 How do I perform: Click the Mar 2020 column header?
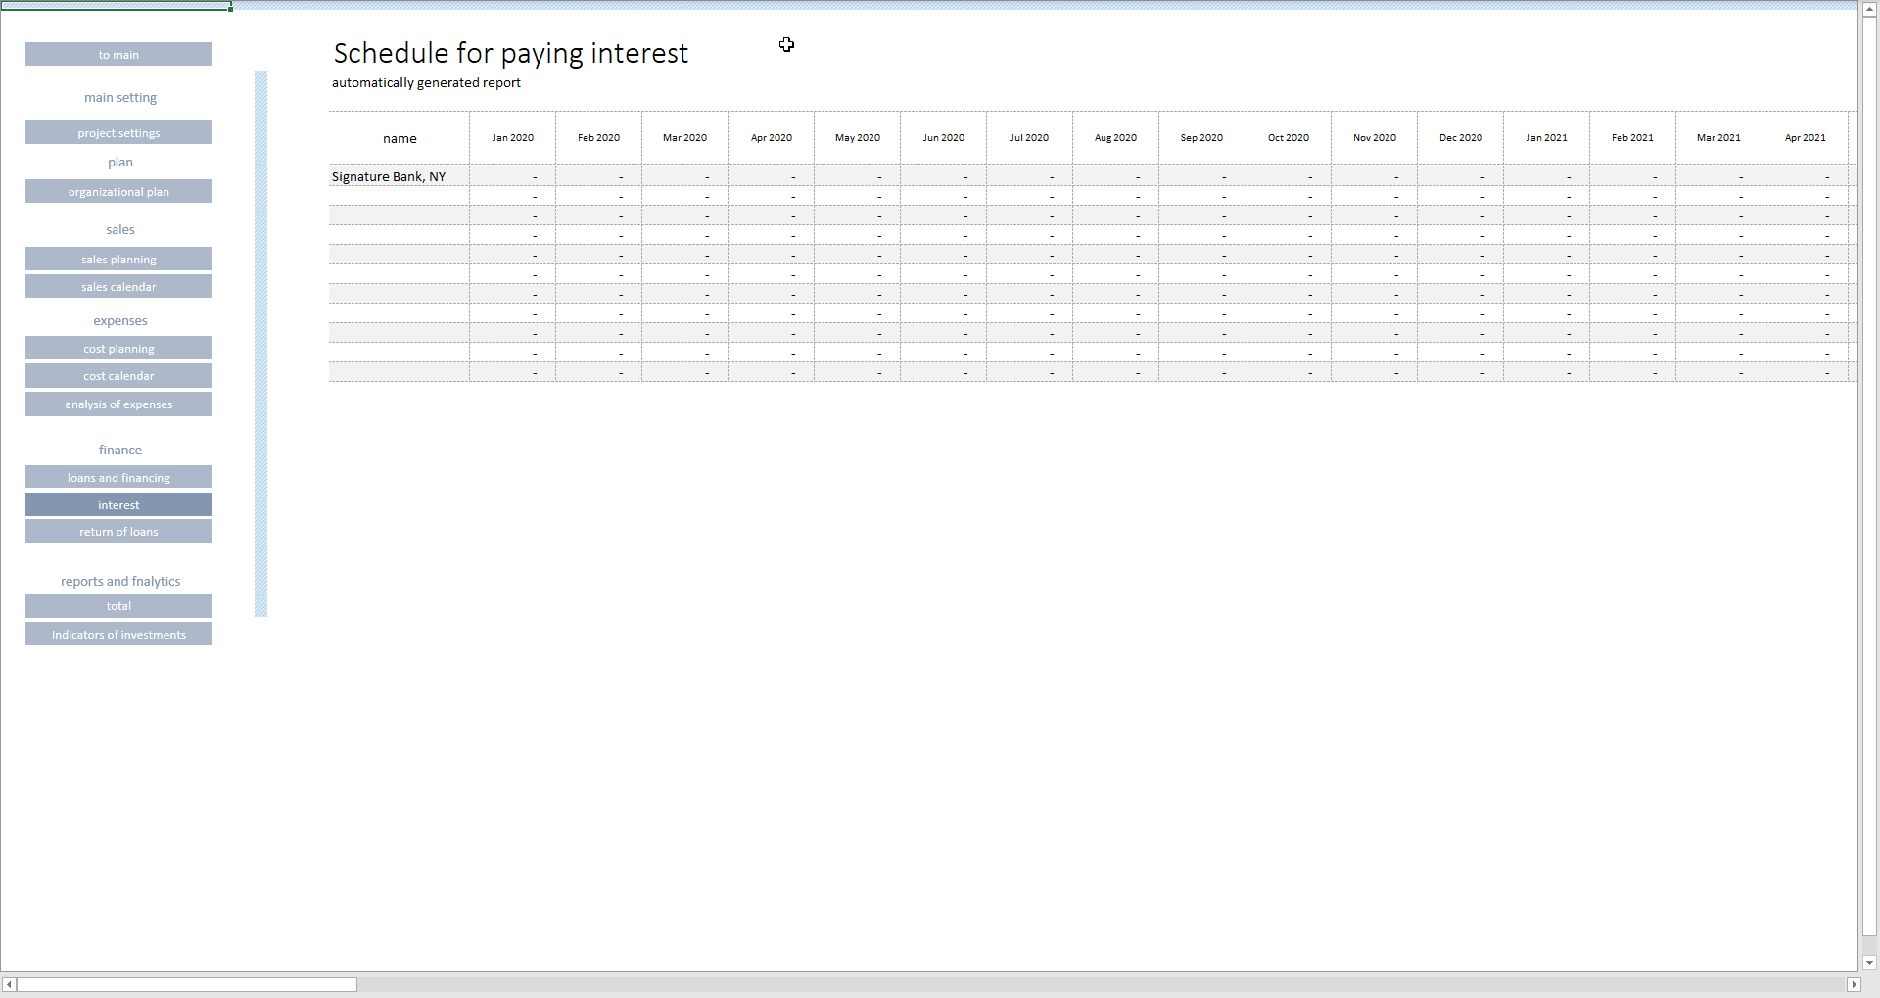(685, 138)
